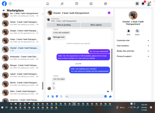Open the Marketplace storefront tab icon
The width and height of the screenshot is (155, 113).
coord(91,4)
